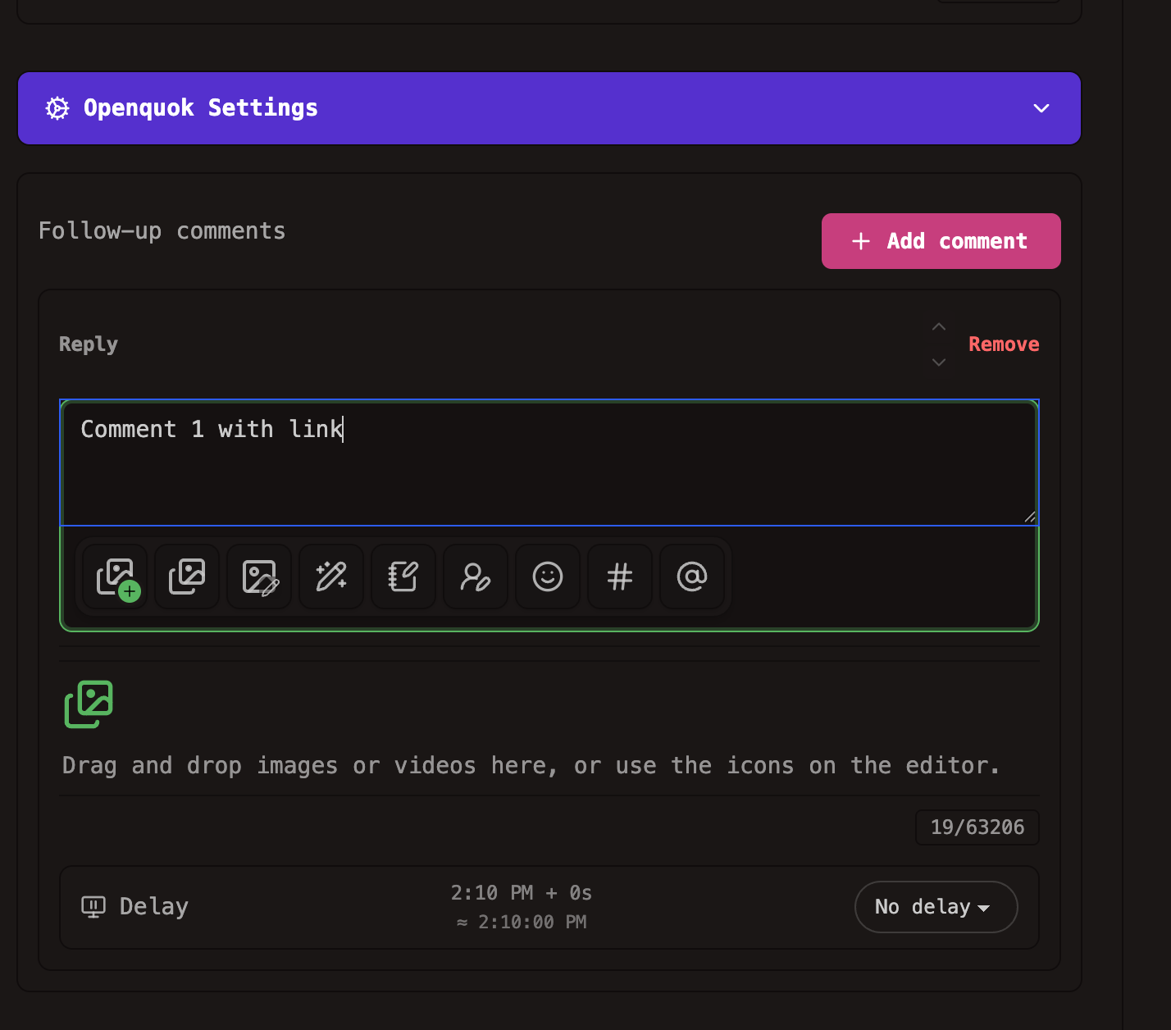
Task: Open the emoji picker smiley icon
Action: tap(548, 577)
